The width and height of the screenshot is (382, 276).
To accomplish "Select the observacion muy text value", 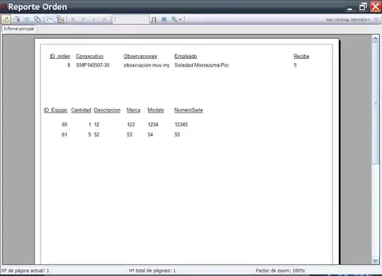I will (146, 65).
